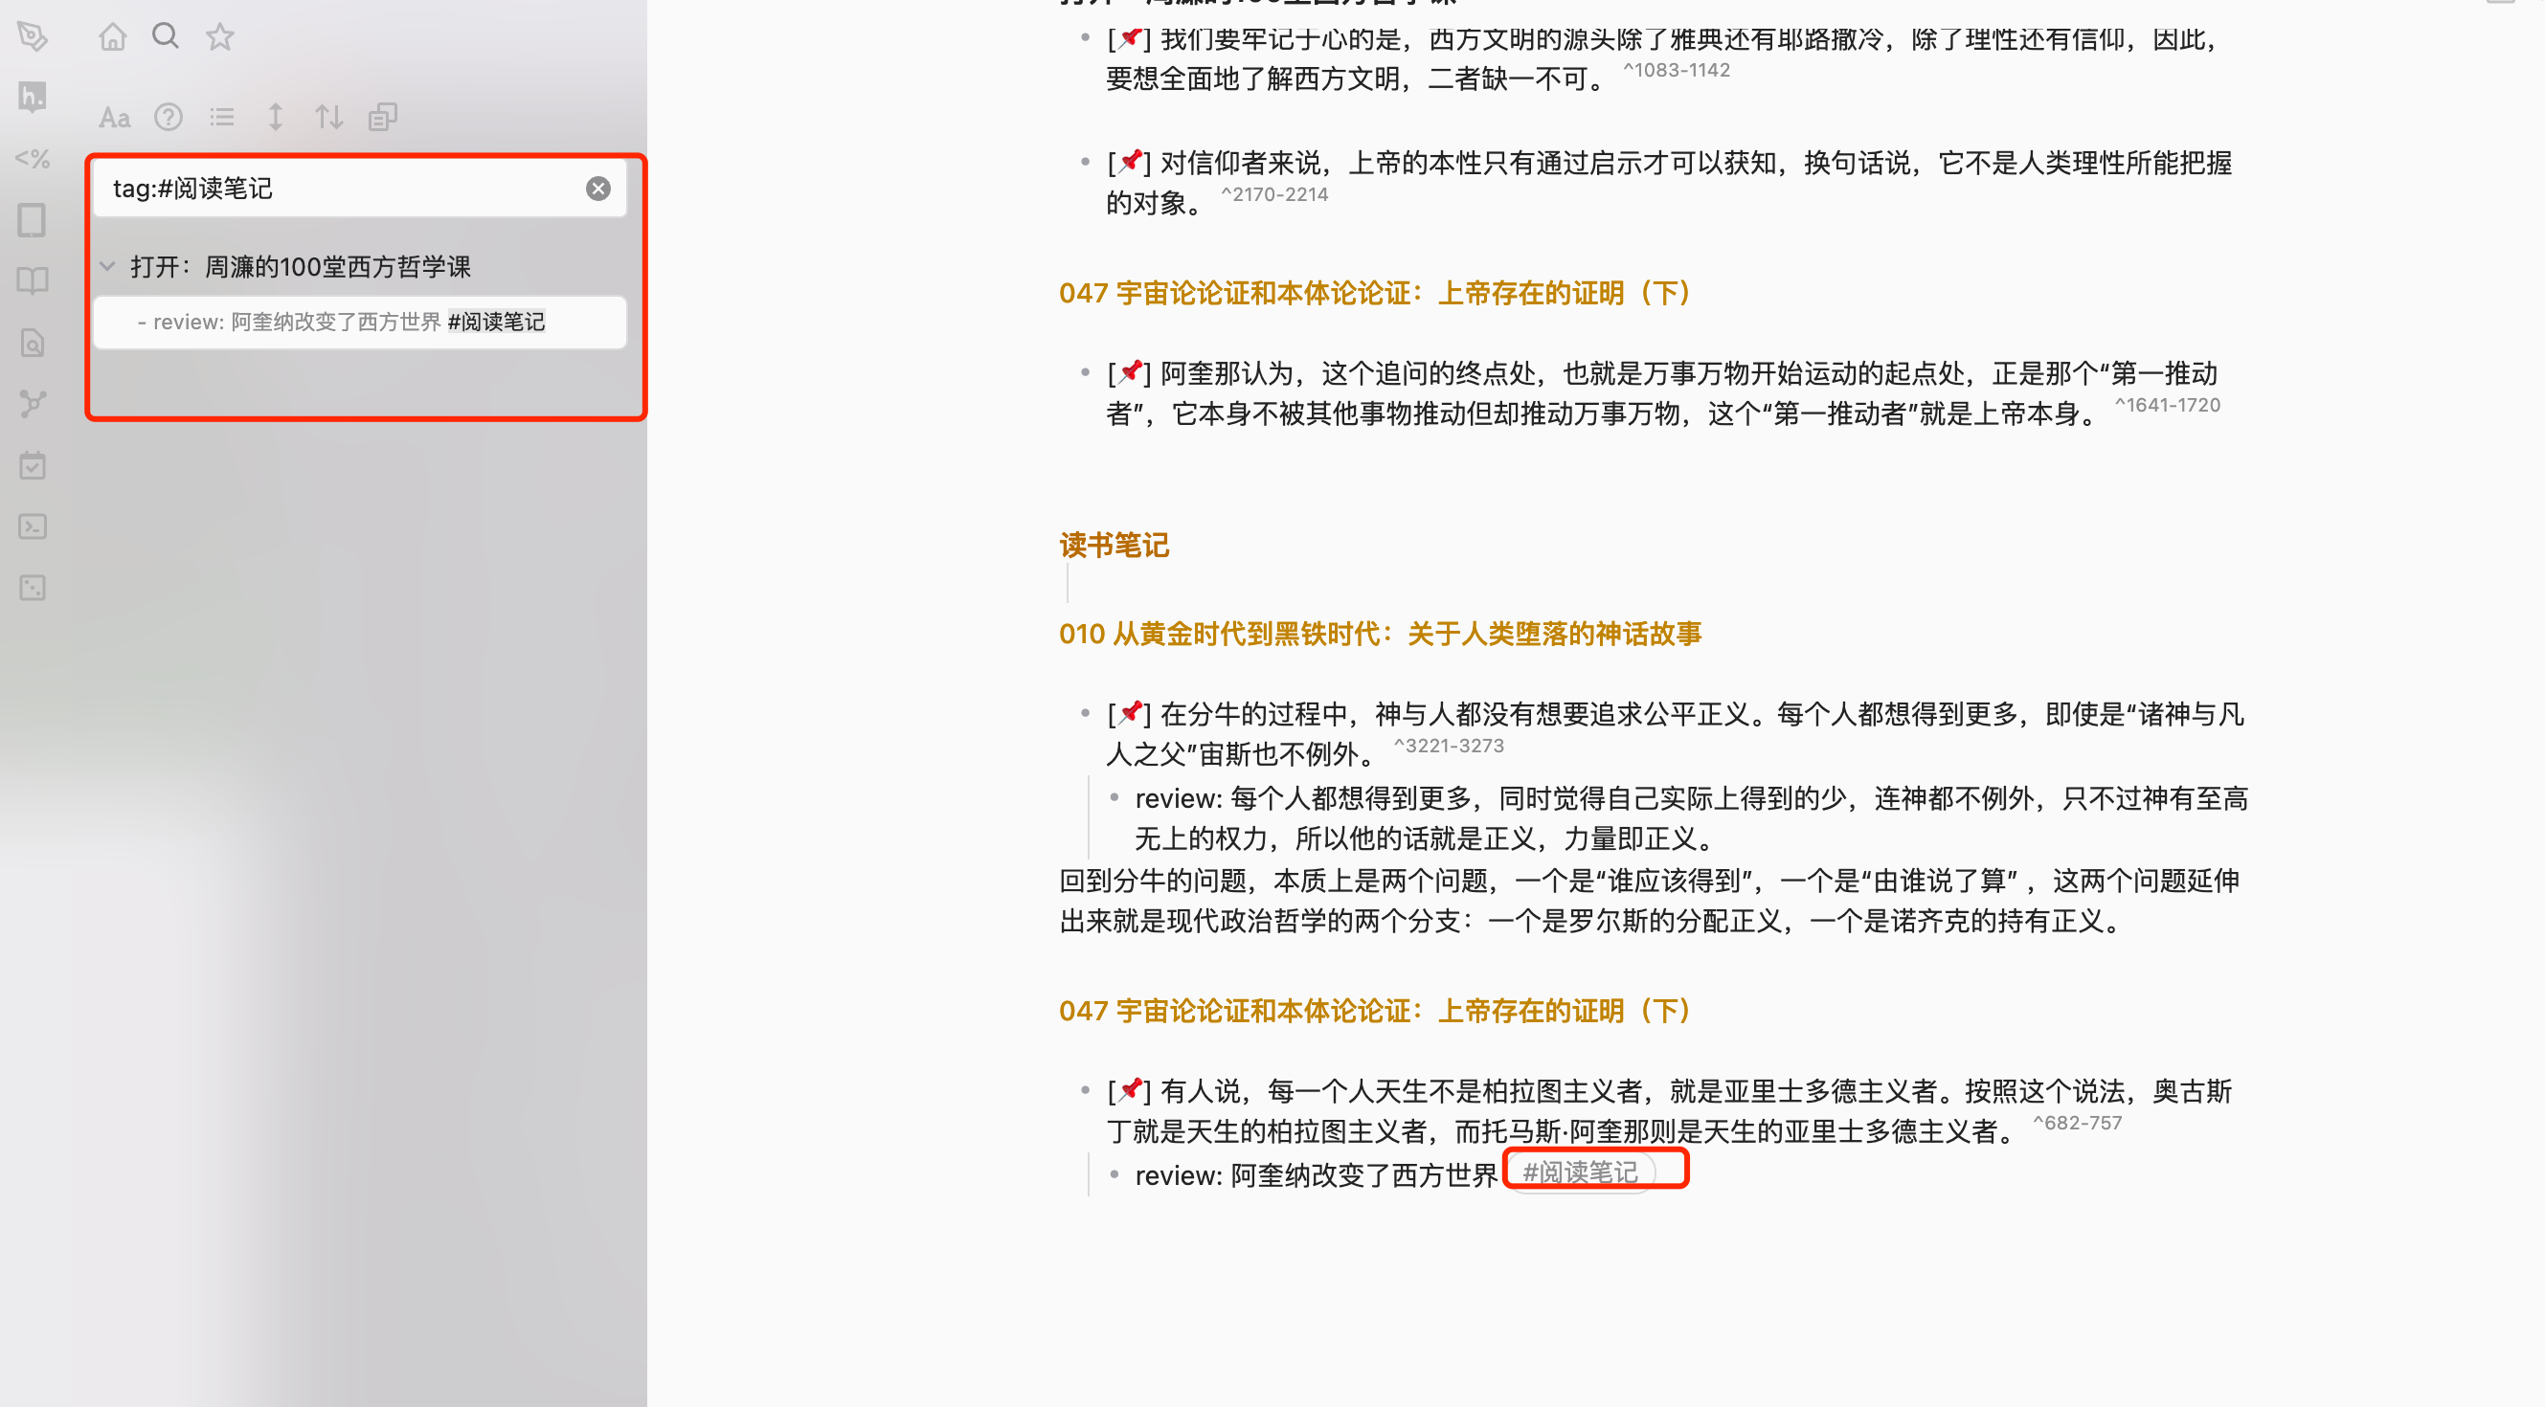Open the sort order dropdown for search results

pos(329,117)
